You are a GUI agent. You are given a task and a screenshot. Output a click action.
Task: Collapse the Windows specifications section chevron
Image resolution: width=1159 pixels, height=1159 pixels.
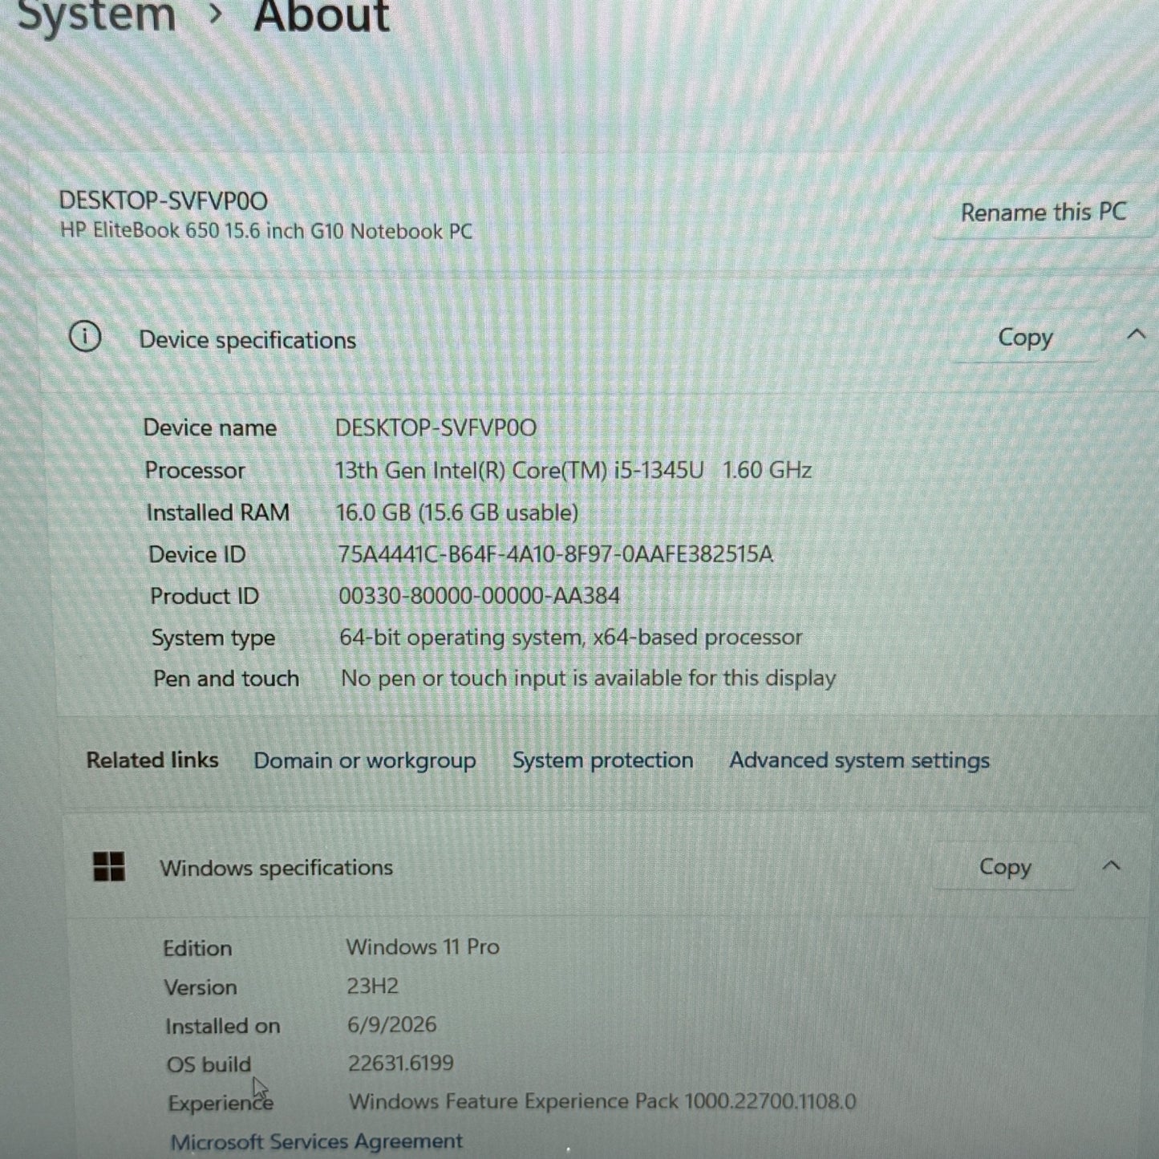(x=1111, y=865)
